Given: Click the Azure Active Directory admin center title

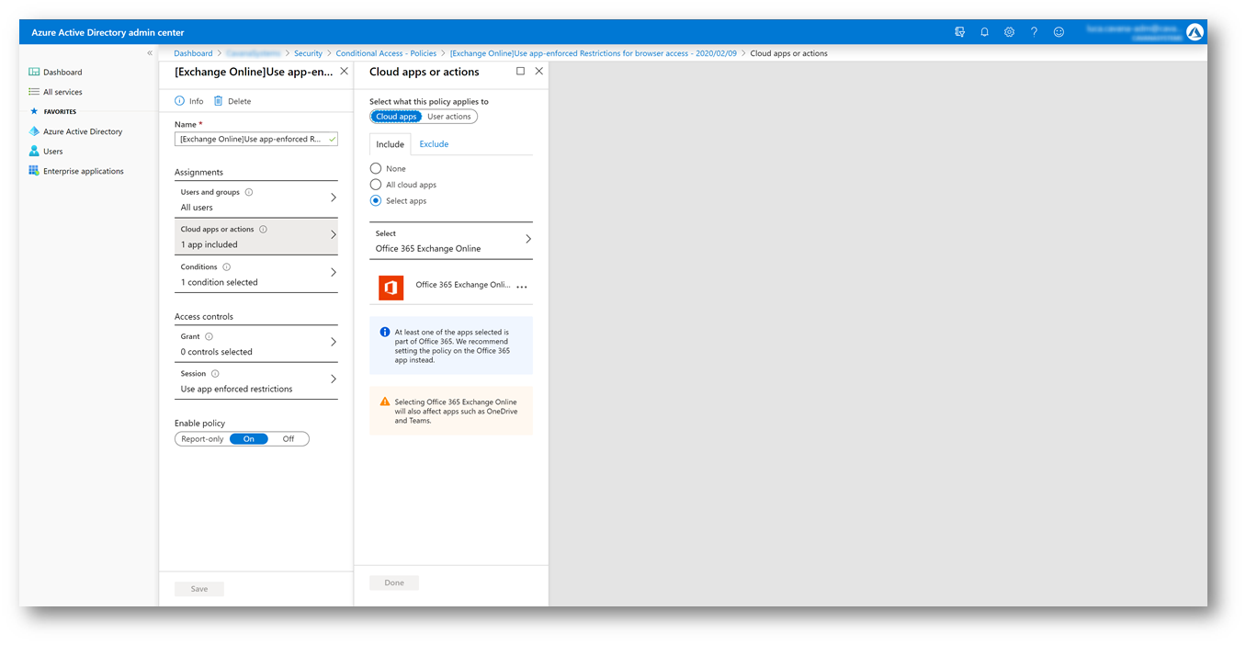Looking at the screenshot, I should pyautogui.click(x=108, y=32).
